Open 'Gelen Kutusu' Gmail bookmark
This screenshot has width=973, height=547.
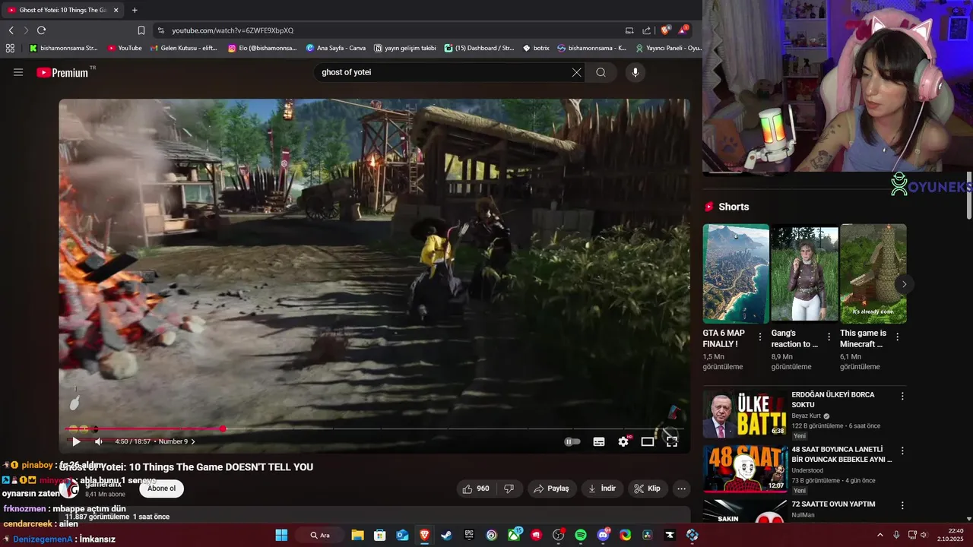pos(183,48)
